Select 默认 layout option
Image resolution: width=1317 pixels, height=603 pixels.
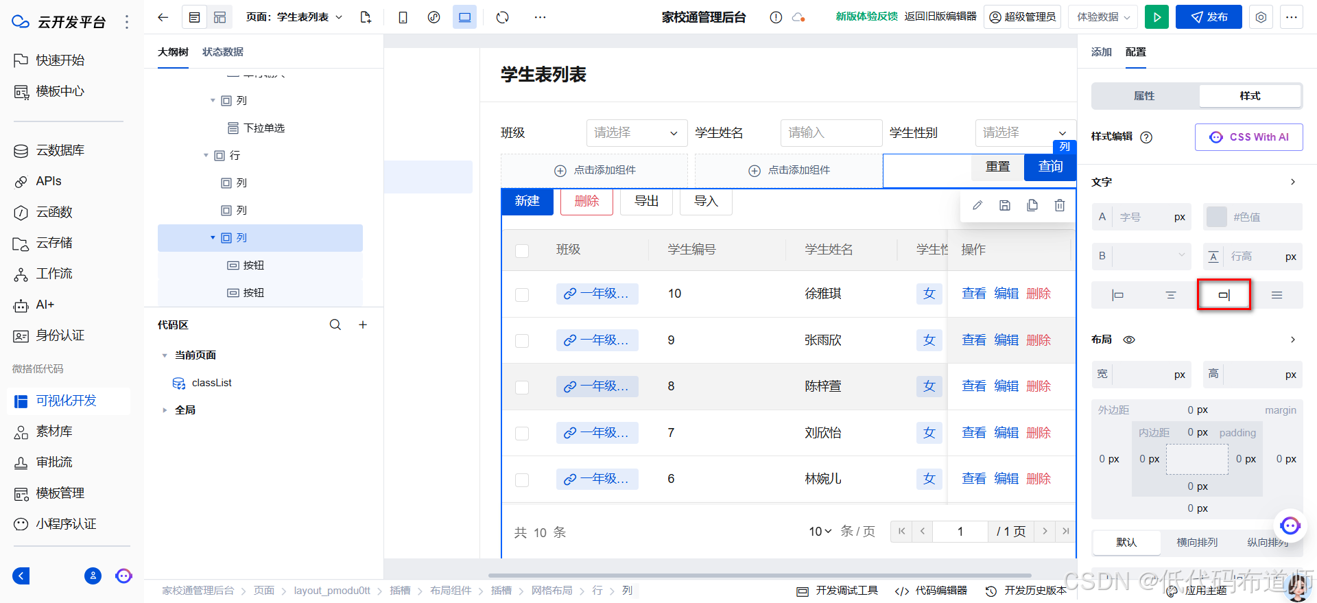1126,542
